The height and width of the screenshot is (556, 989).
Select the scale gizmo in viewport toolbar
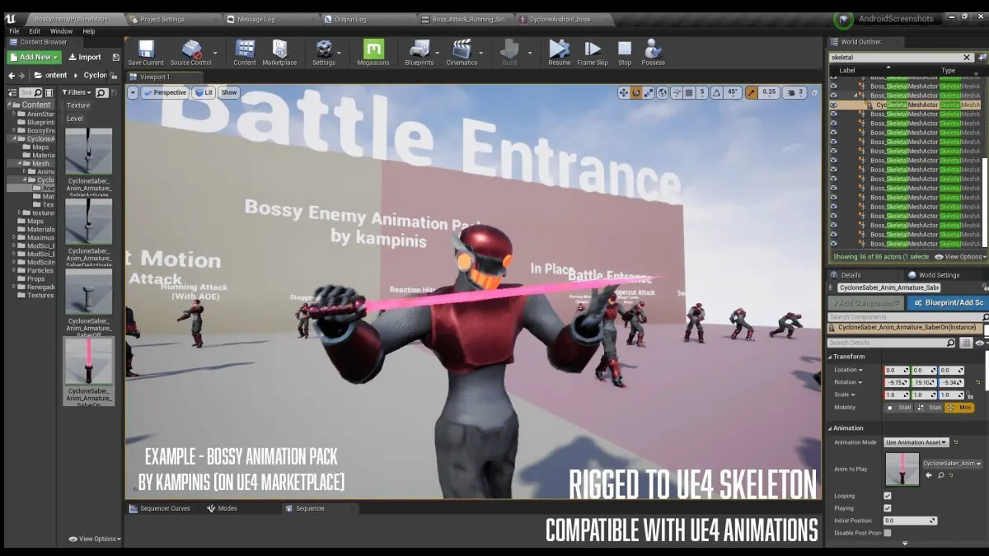click(x=649, y=93)
